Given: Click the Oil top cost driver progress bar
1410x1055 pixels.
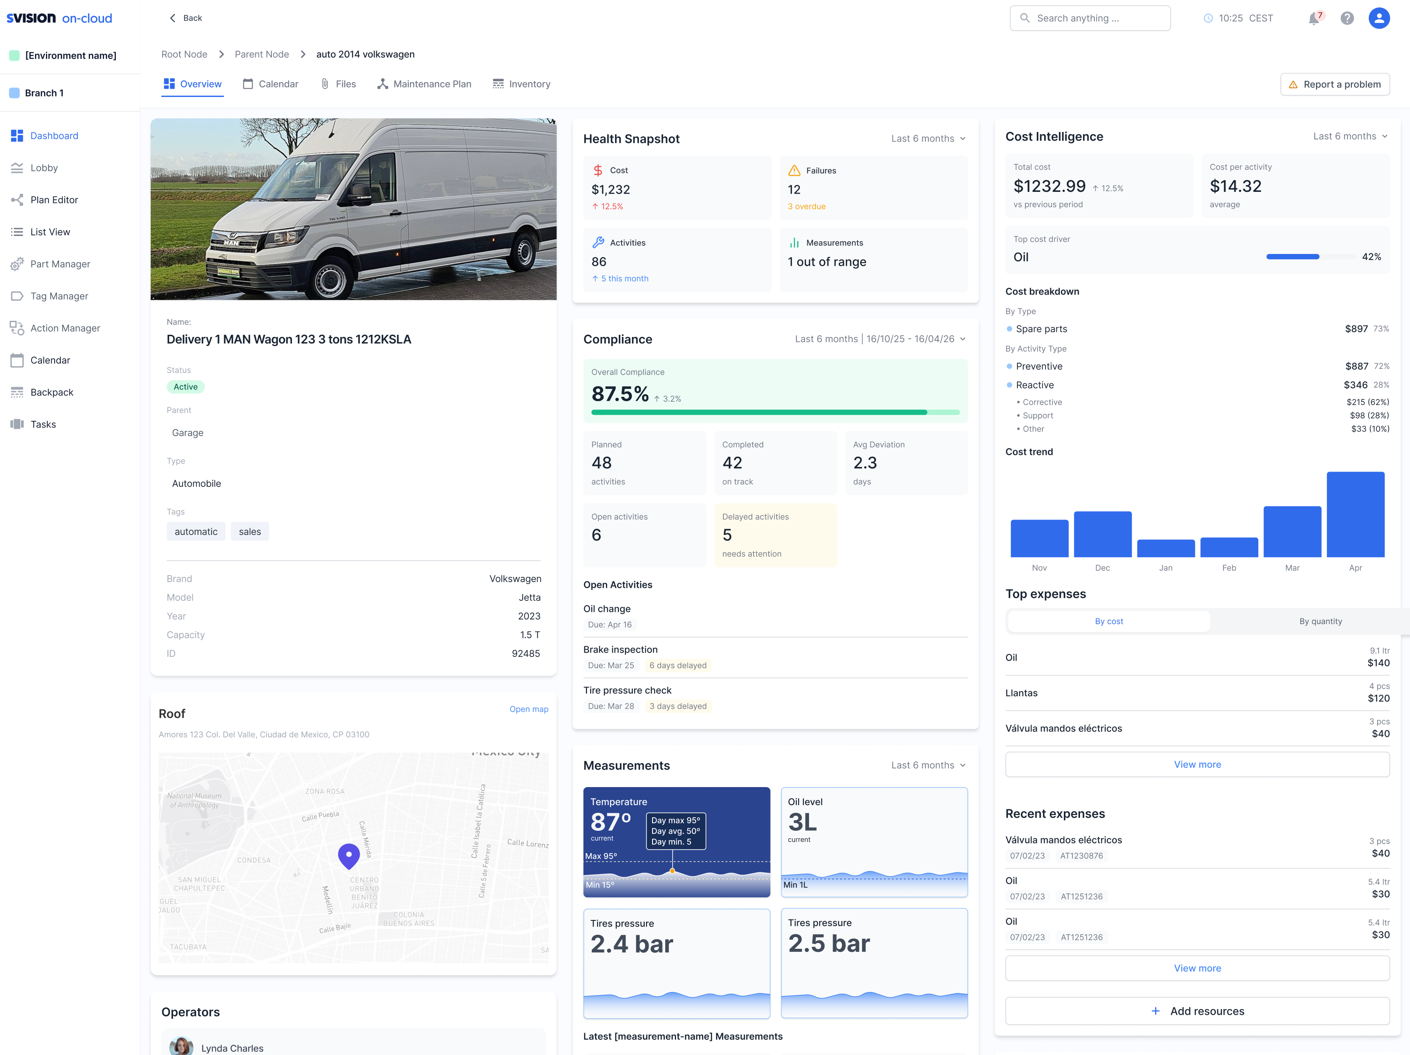Looking at the screenshot, I should 1311,256.
